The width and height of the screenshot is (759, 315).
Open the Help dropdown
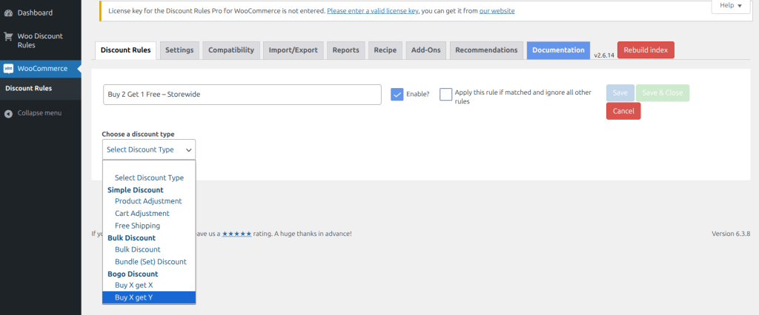point(731,6)
